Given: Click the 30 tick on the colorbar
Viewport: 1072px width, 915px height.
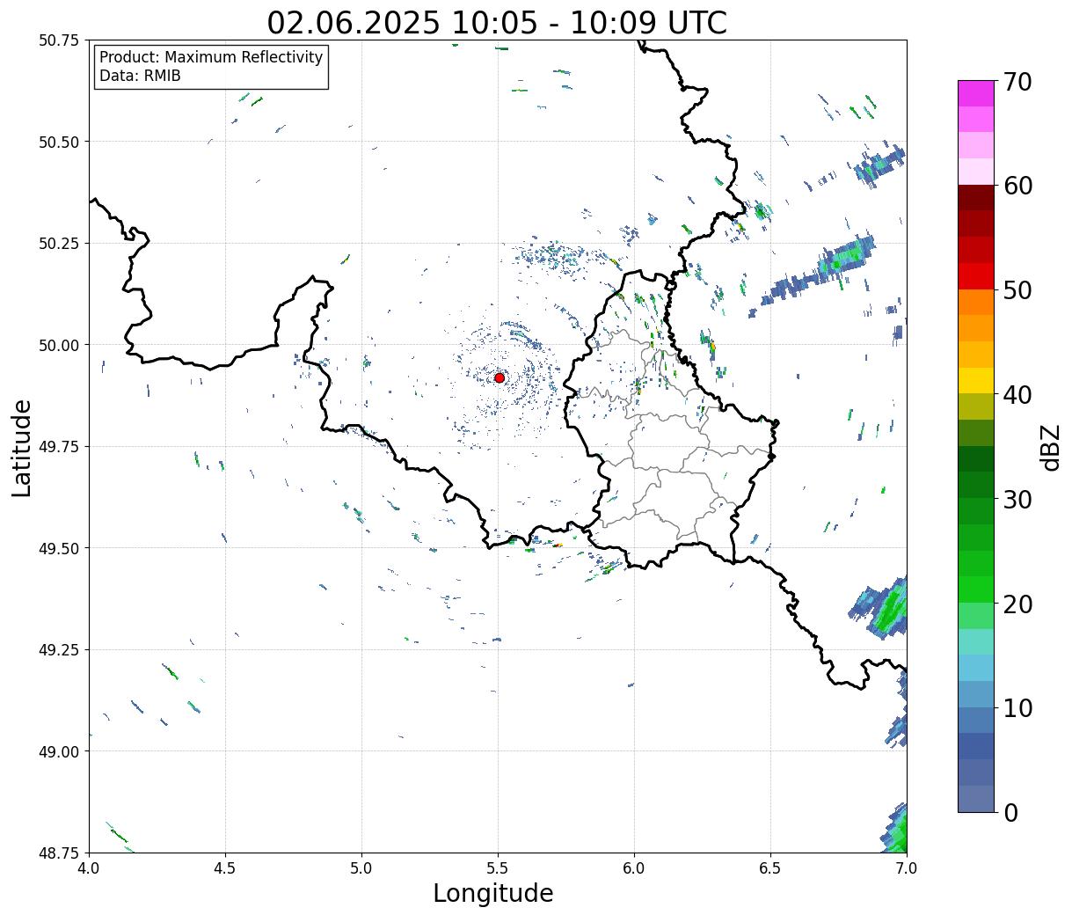Looking at the screenshot, I should coord(1017,499).
